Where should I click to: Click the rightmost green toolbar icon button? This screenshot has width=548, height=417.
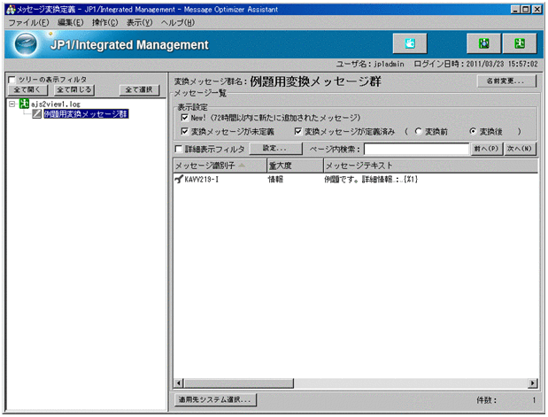[x=520, y=43]
